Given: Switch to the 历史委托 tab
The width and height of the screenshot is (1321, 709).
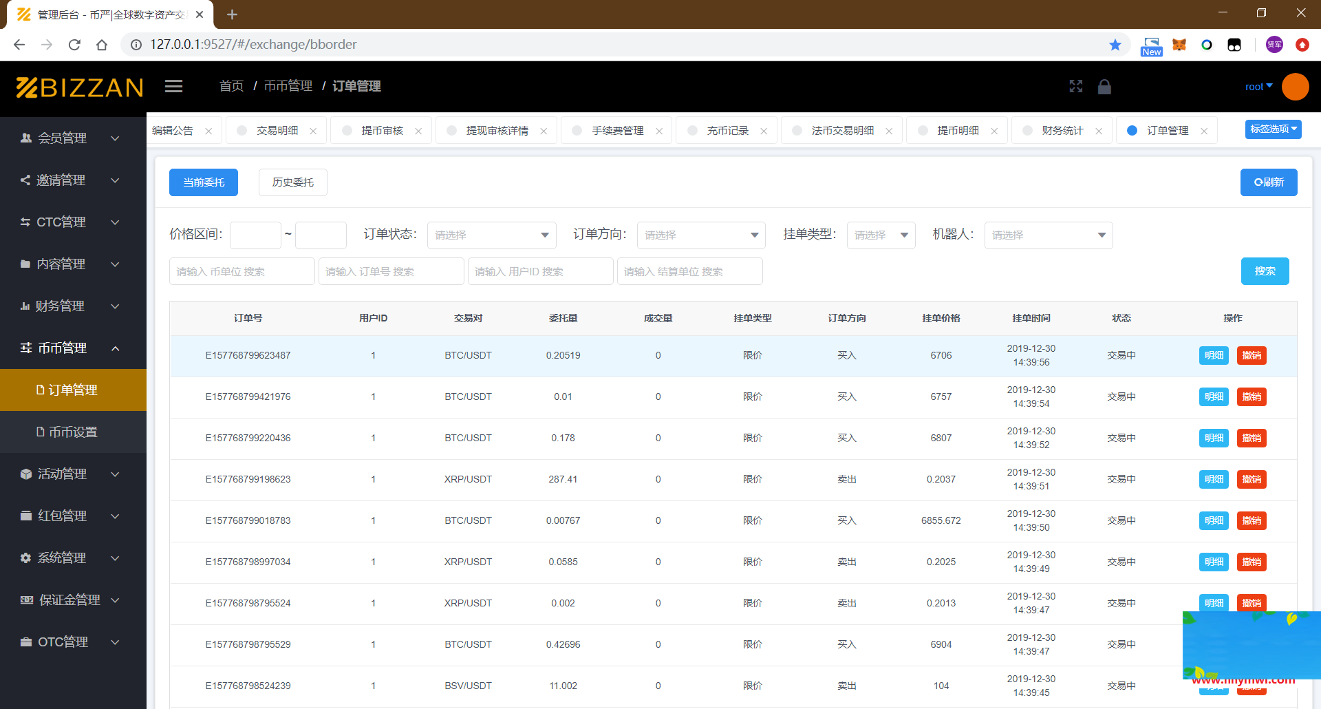Looking at the screenshot, I should tap(292, 182).
